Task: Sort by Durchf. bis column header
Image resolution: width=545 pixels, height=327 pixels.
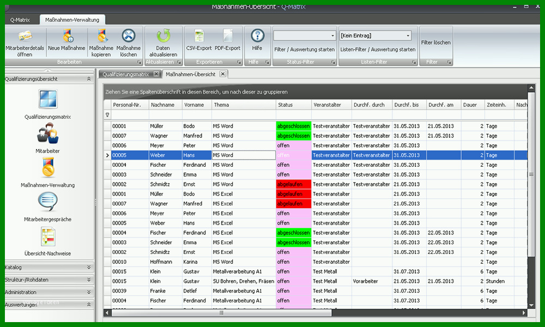Action: (x=409, y=105)
